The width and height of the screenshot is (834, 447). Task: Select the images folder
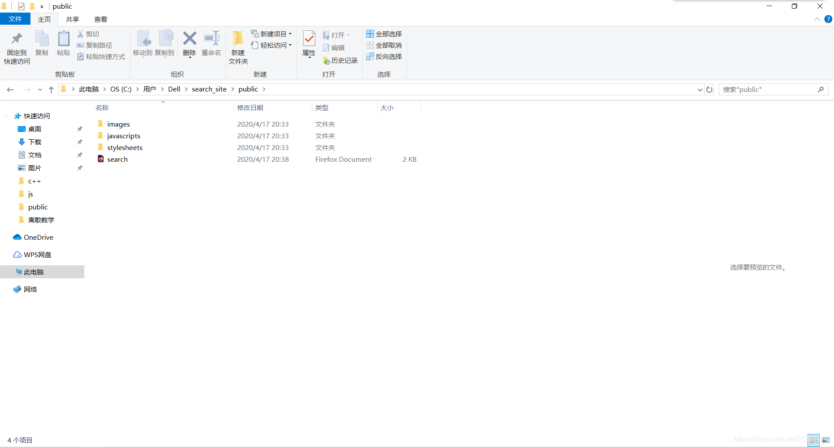119,124
